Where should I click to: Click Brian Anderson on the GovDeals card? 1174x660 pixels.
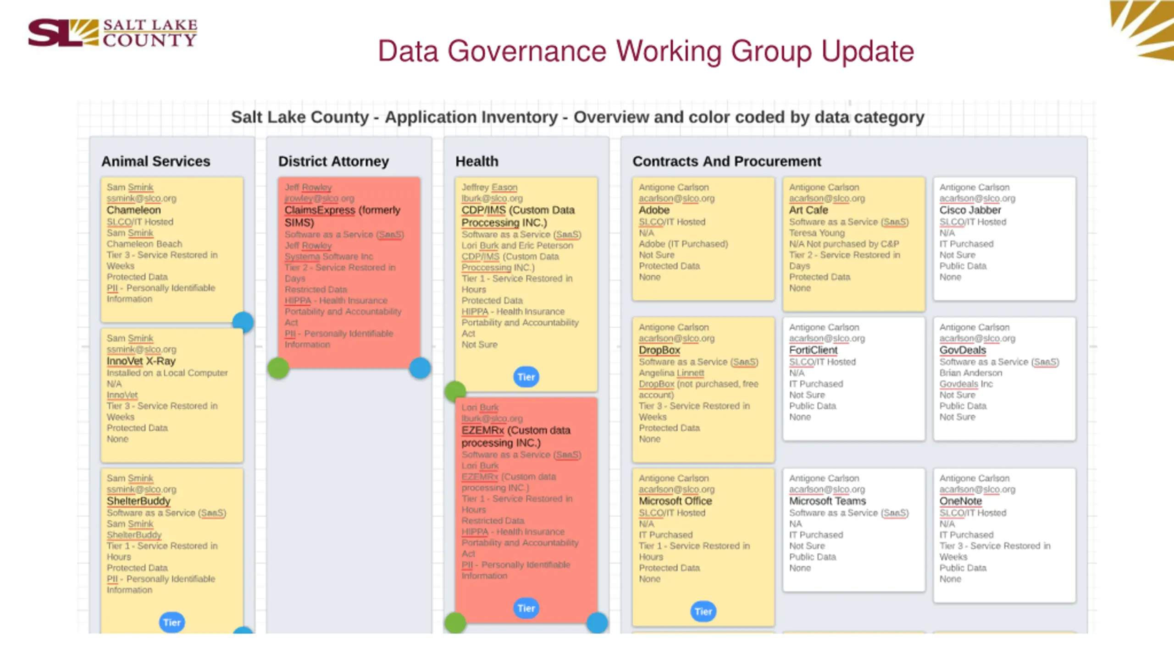(970, 373)
